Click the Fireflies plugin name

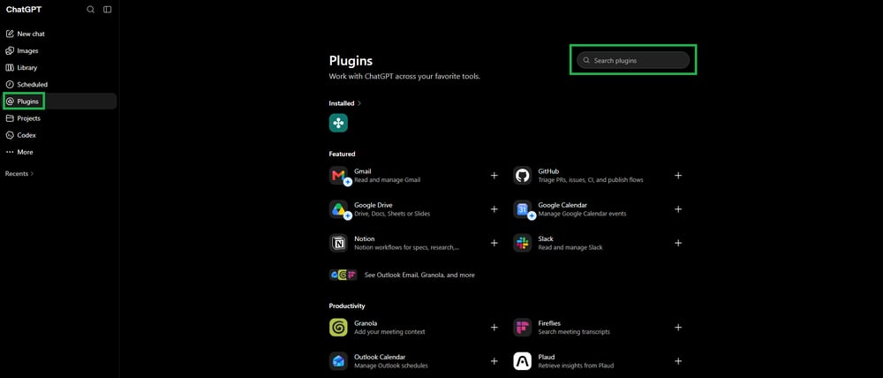(549, 323)
